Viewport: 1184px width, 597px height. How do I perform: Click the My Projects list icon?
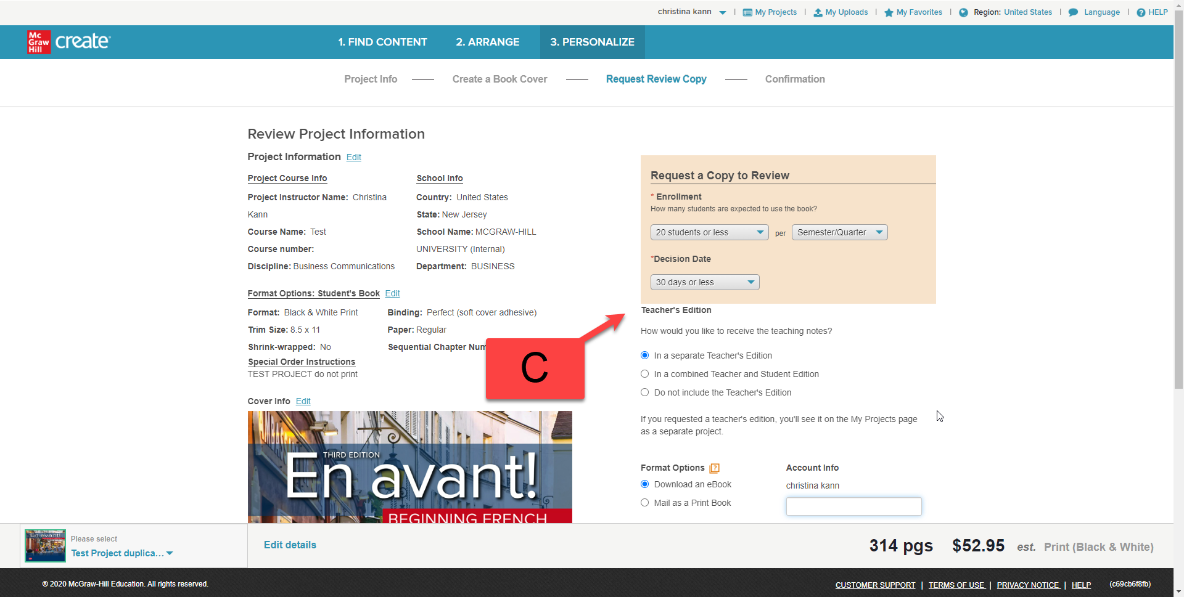(747, 12)
